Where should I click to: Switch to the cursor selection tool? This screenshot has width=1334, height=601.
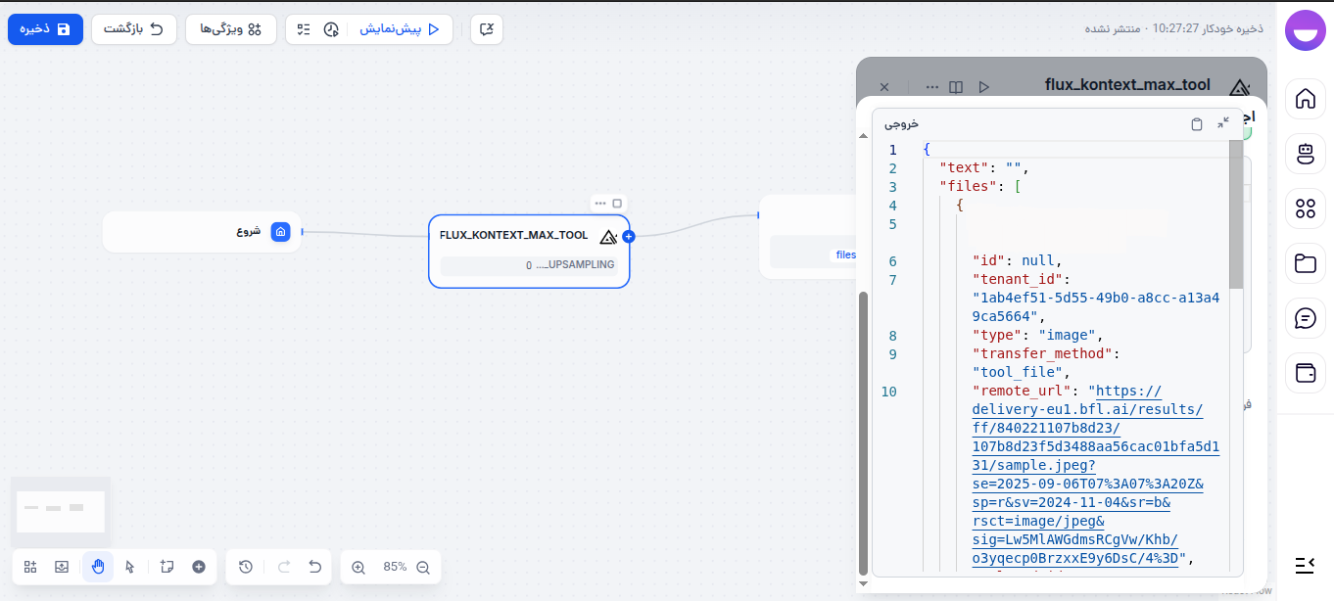click(129, 567)
